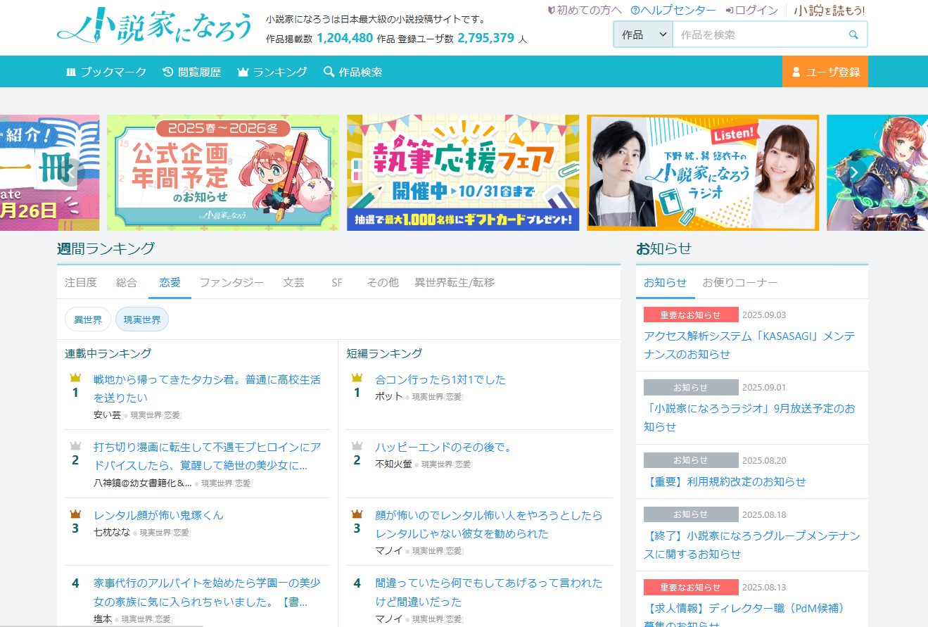Expand the 作品 search type dropdown
The image size is (928, 627).
click(643, 34)
